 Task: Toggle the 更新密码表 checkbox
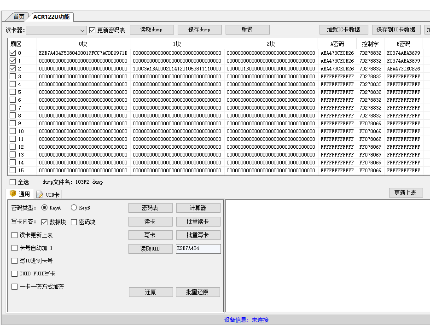pyautogui.click(x=93, y=30)
